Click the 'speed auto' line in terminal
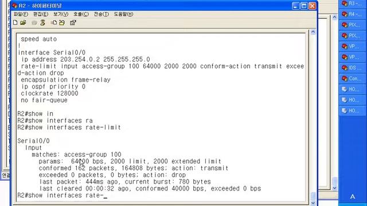Viewport: 367px width, 206px height. (x=39, y=39)
